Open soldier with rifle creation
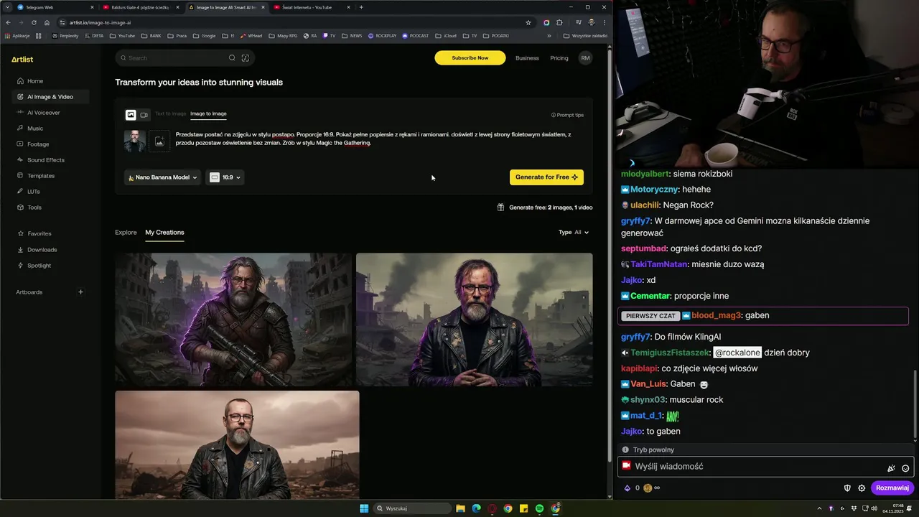This screenshot has width=919, height=517. tap(234, 320)
